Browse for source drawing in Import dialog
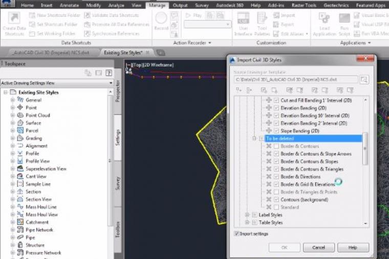Viewport: 389px width, 259px height. [x=364, y=79]
